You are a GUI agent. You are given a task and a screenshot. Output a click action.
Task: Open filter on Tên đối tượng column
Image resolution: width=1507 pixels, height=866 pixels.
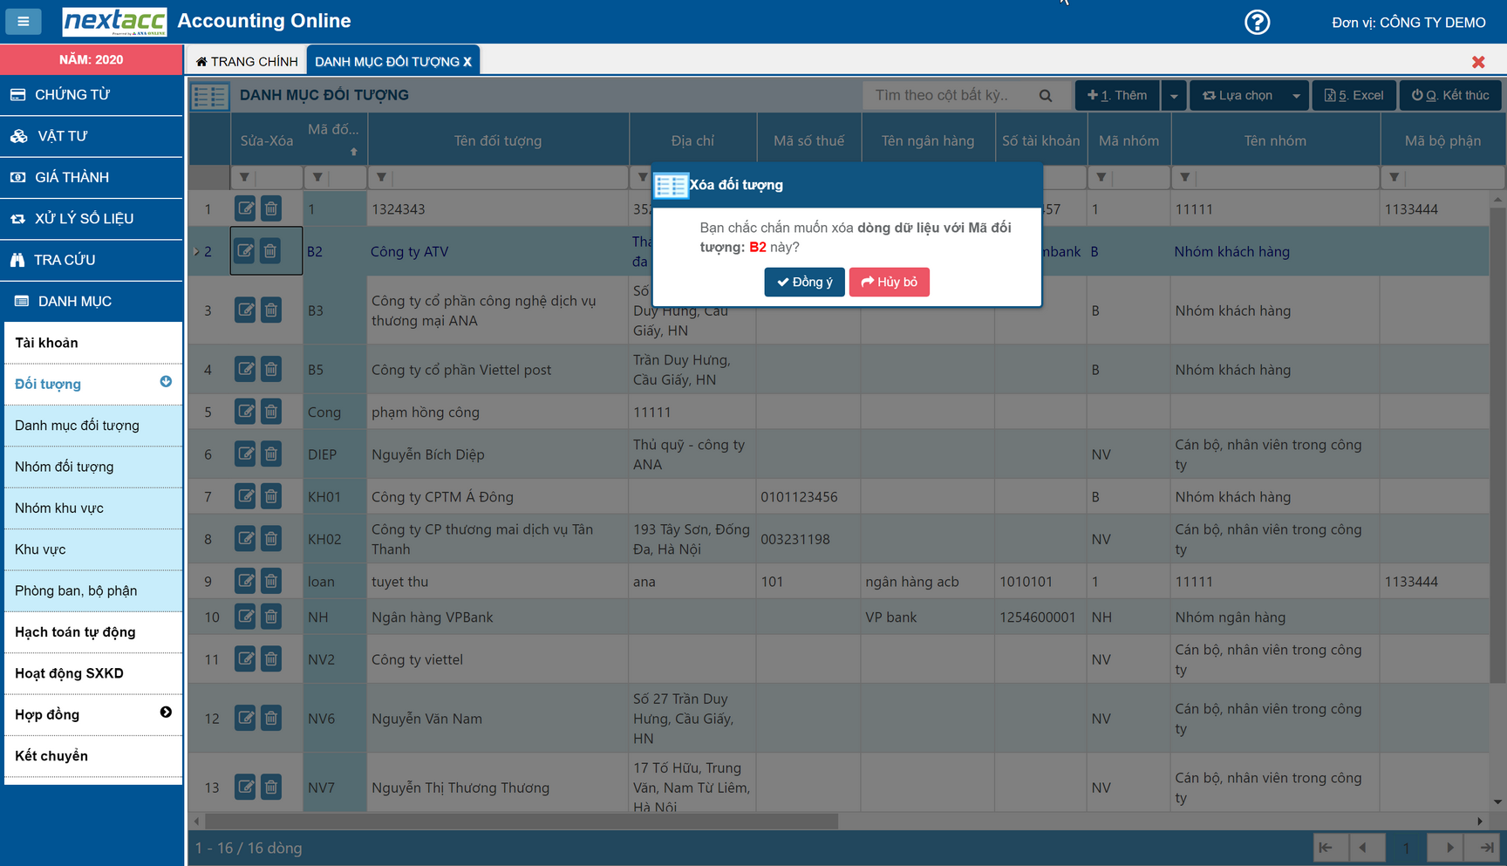tap(381, 178)
